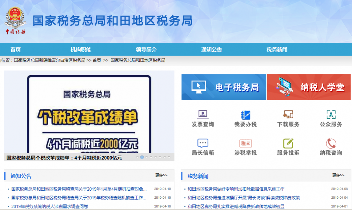Open the 纳税人学堂 banner
The image size is (352, 210).
point(309,87)
